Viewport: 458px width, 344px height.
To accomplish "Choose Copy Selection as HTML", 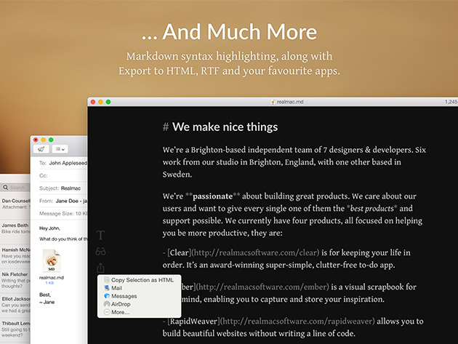I will coord(139,280).
